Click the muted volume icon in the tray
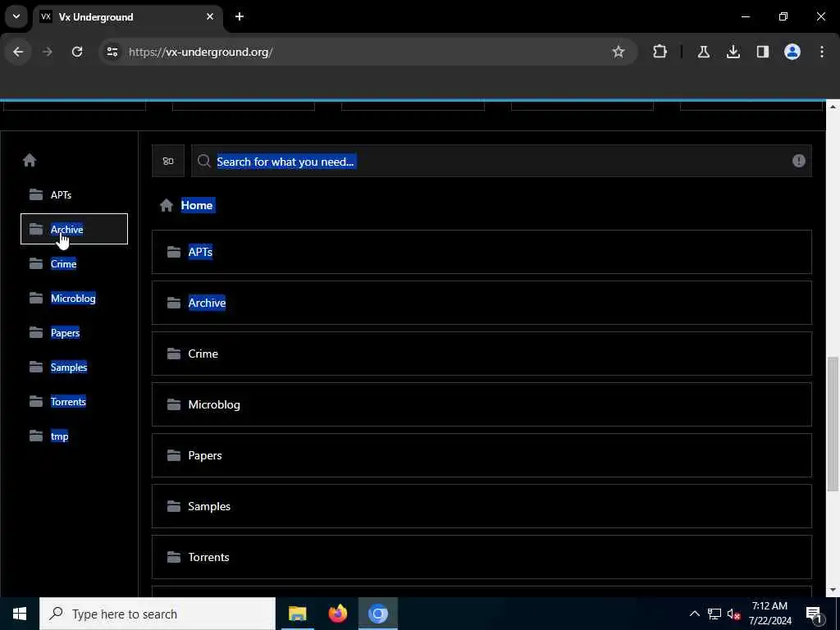The width and height of the screenshot is (840, 630). [733, 614]
